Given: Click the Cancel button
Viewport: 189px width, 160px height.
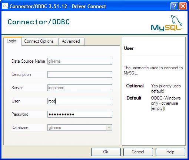Looking at the screenshot, I should [x=138, y=152].
